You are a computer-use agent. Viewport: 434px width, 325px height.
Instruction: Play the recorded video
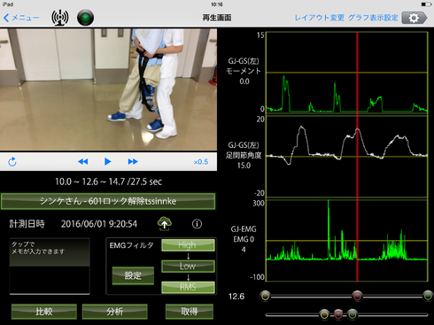point(108,161)
